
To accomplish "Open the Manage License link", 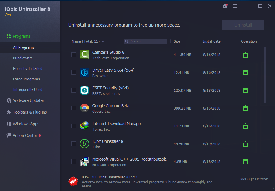I will (254, 179).
